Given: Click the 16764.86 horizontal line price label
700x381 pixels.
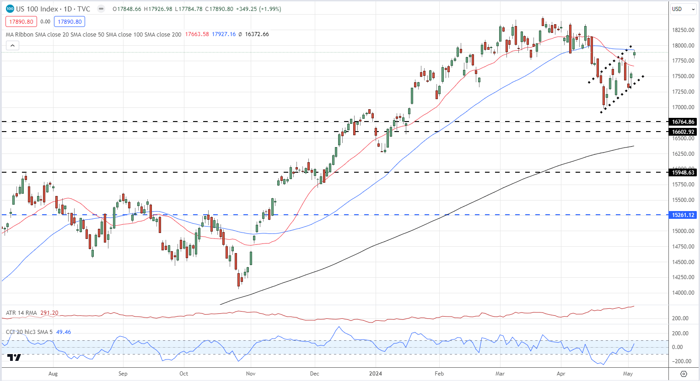Looking at the screenshot, I should coord(683,122).
